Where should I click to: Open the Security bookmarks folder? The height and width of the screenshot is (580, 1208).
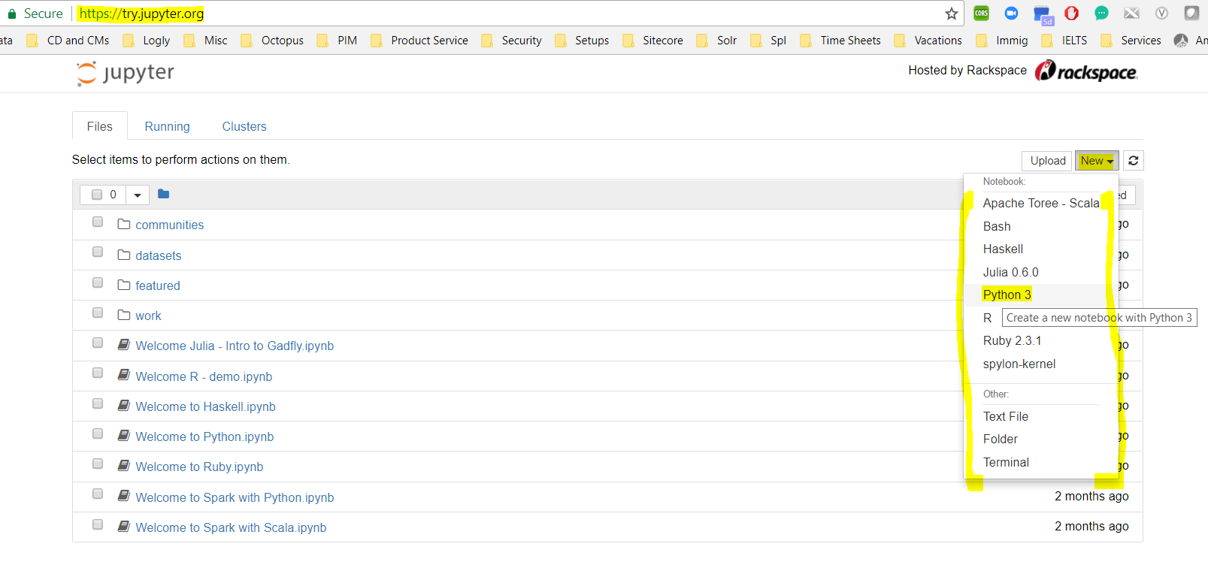(x=512, y=41)
